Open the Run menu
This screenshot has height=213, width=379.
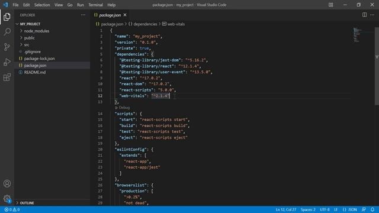81,5
